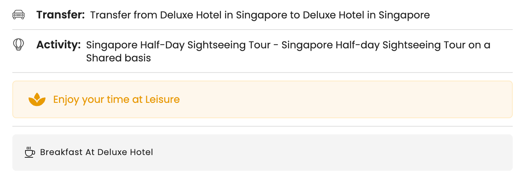Click "Enjoy your time at Leisure" text

tap(116, 99)
